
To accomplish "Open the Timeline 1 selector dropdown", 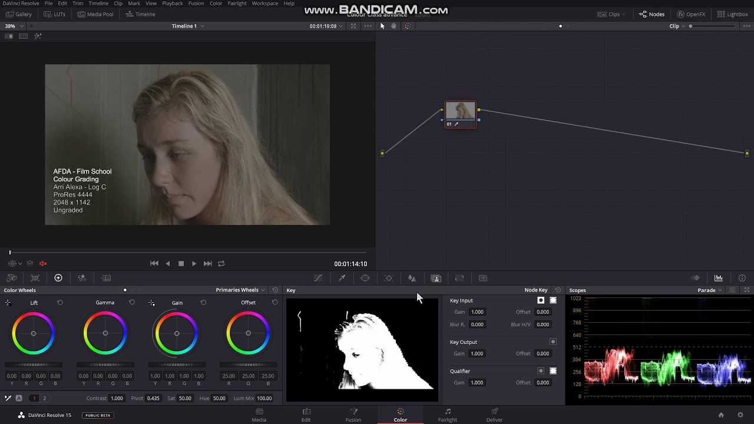I will 188,26.
